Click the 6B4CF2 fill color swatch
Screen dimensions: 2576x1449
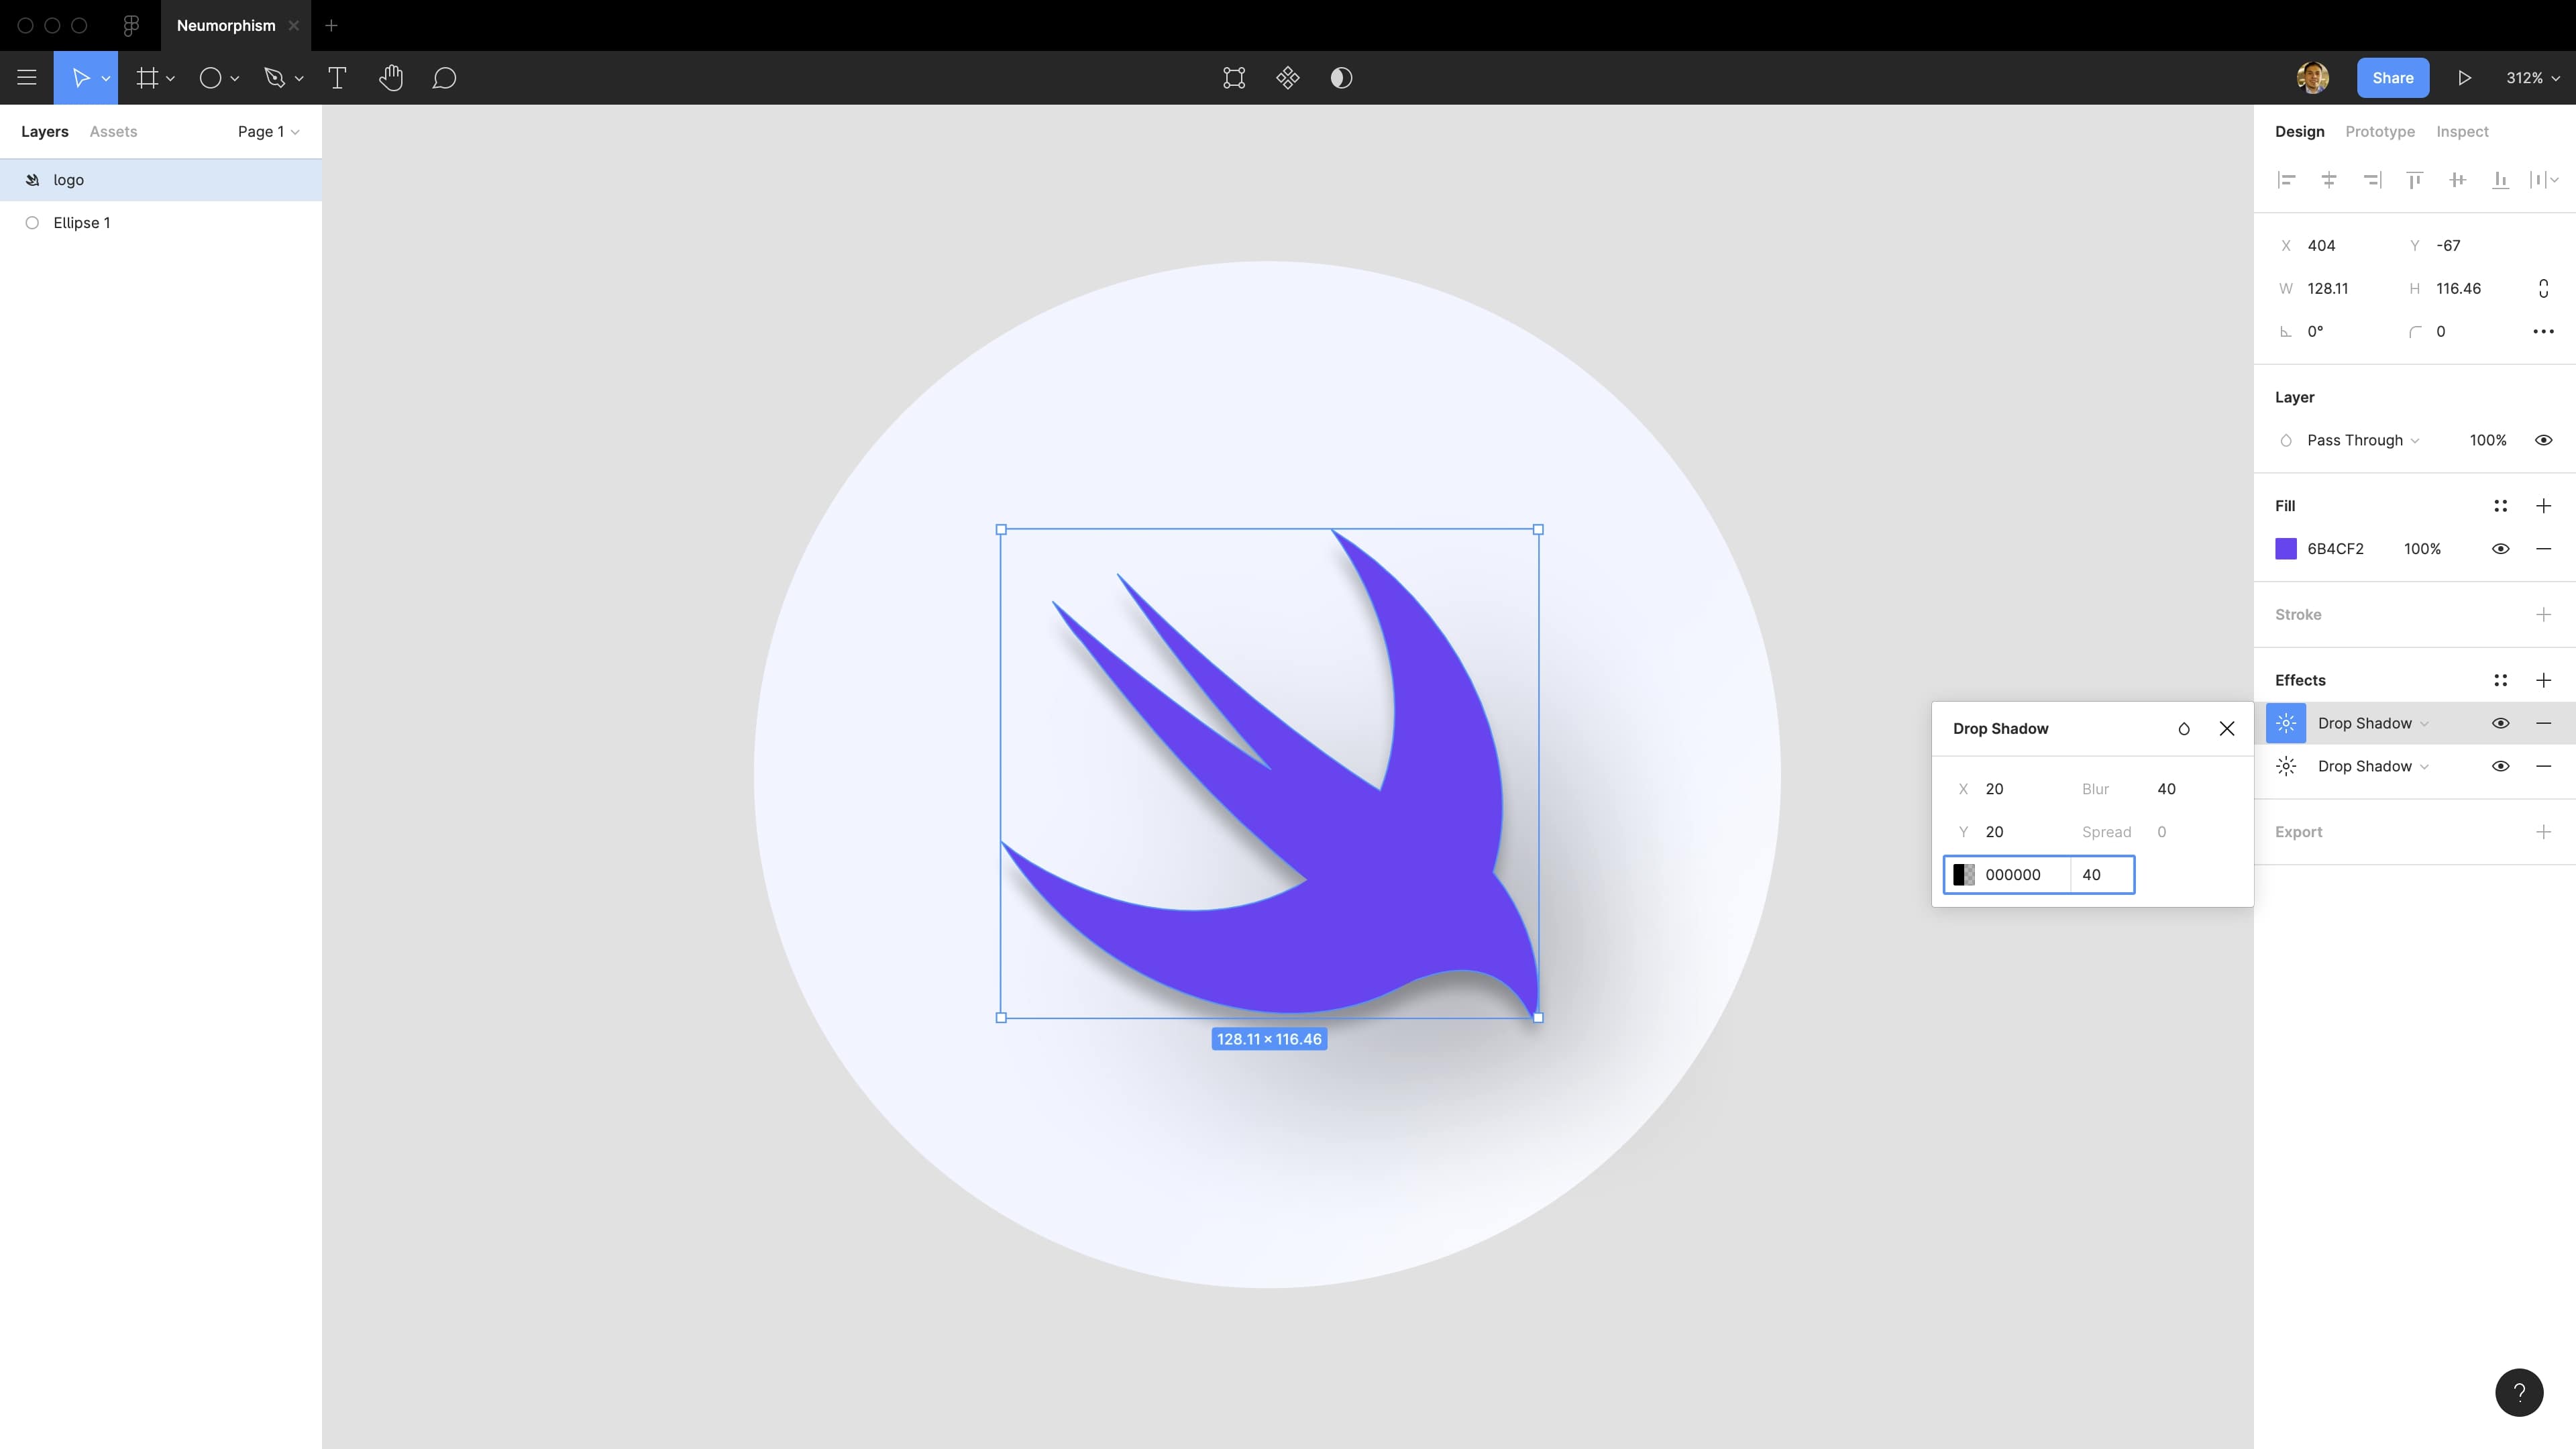pyautogui.click(x=2286, y=548)
